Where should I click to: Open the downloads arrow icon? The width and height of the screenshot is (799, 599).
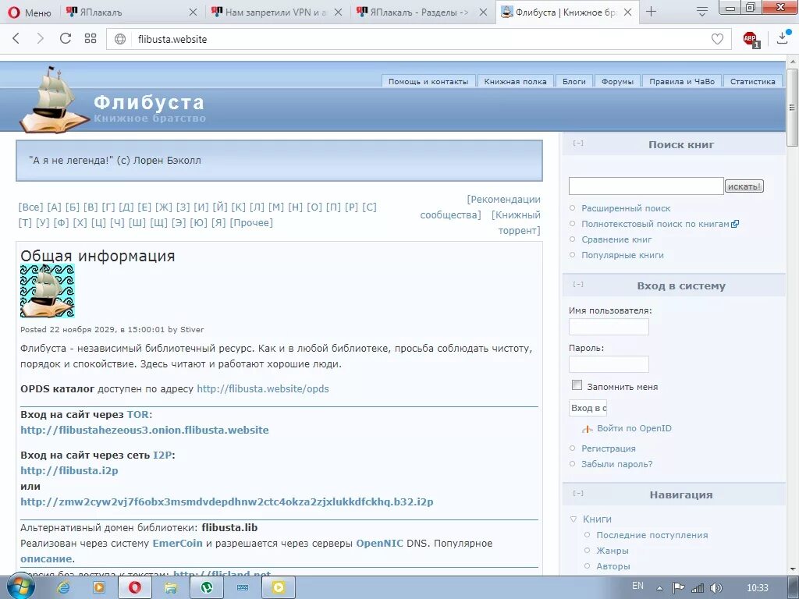coord(783,37)
